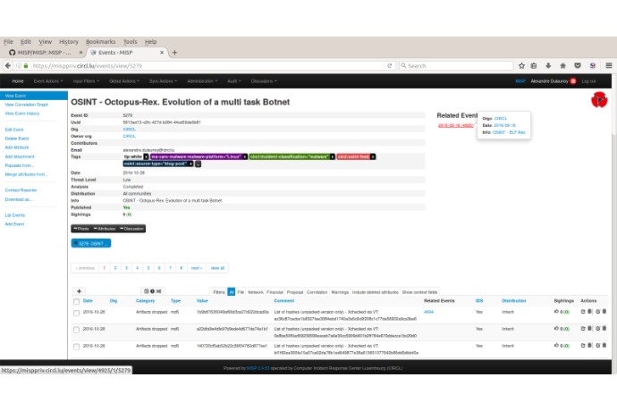Remove the malware-platform Linux tag with x
Viewport: 617px width, 411px height.
click(x=245, y=156)
